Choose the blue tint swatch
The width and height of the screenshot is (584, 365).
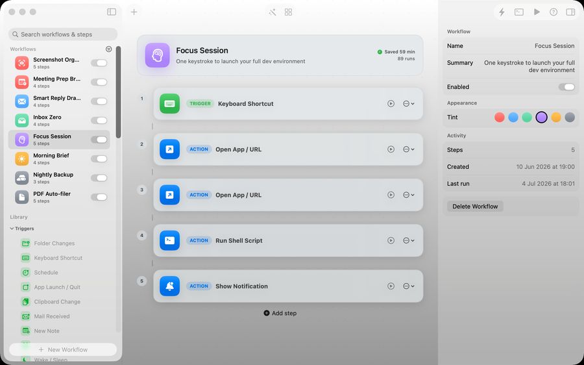click(513, 118)
